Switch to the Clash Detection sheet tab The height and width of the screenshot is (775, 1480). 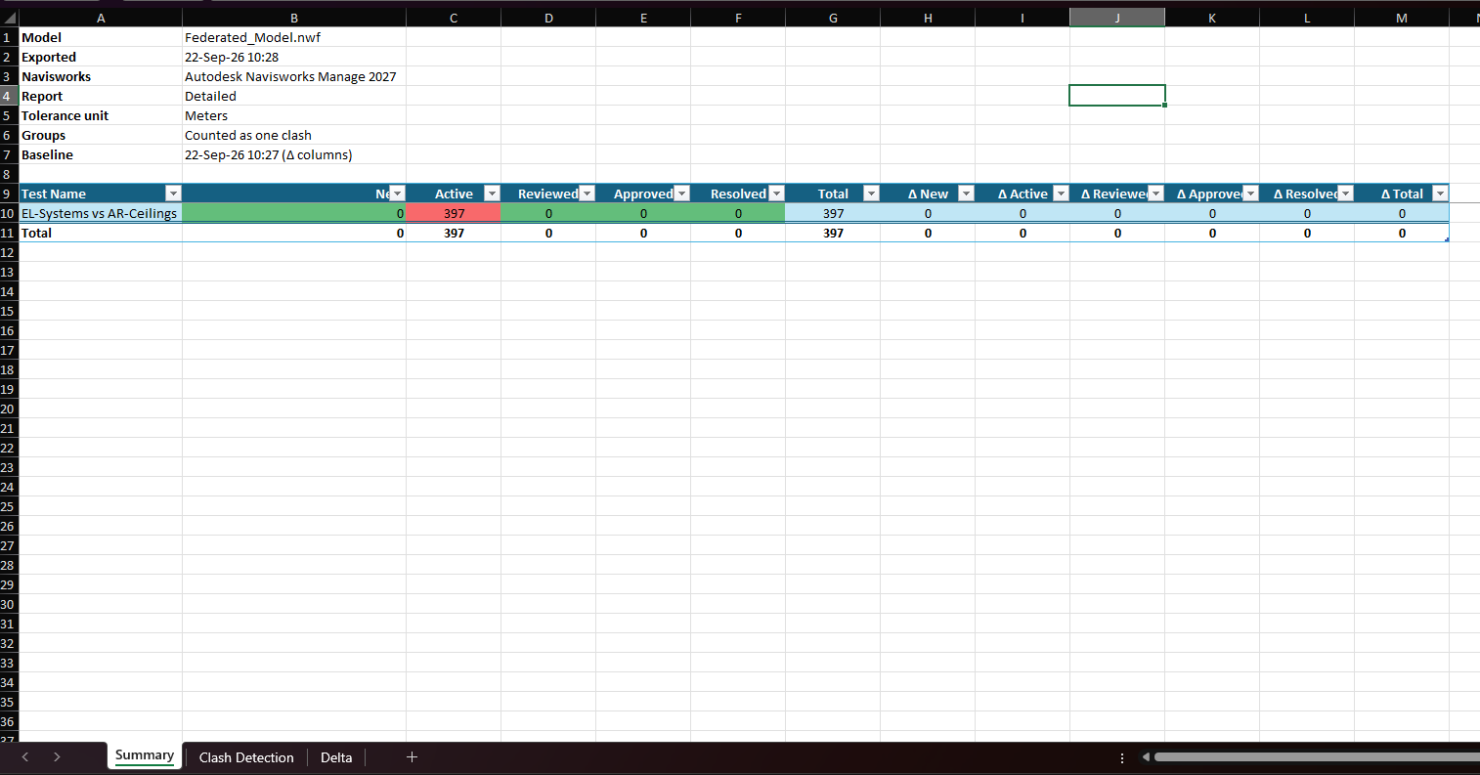[246, 757]
